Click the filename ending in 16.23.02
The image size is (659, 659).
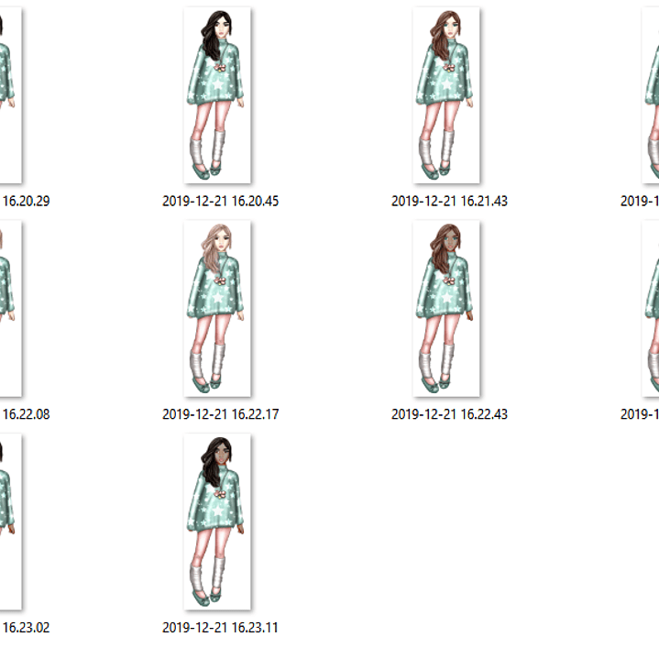(25, 628)
